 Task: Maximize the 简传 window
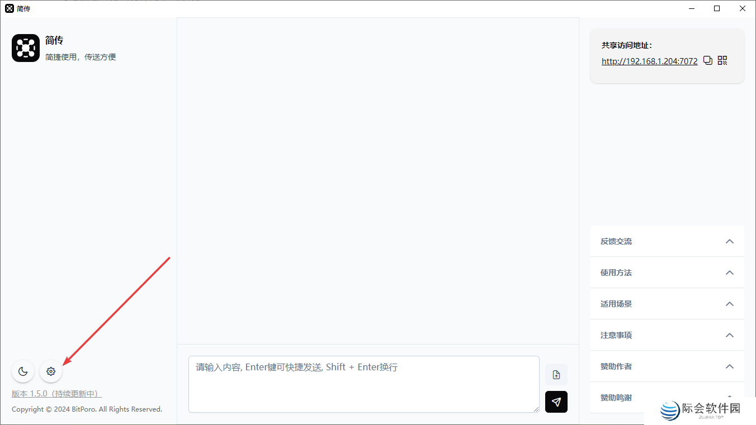[x=717, y=8]
